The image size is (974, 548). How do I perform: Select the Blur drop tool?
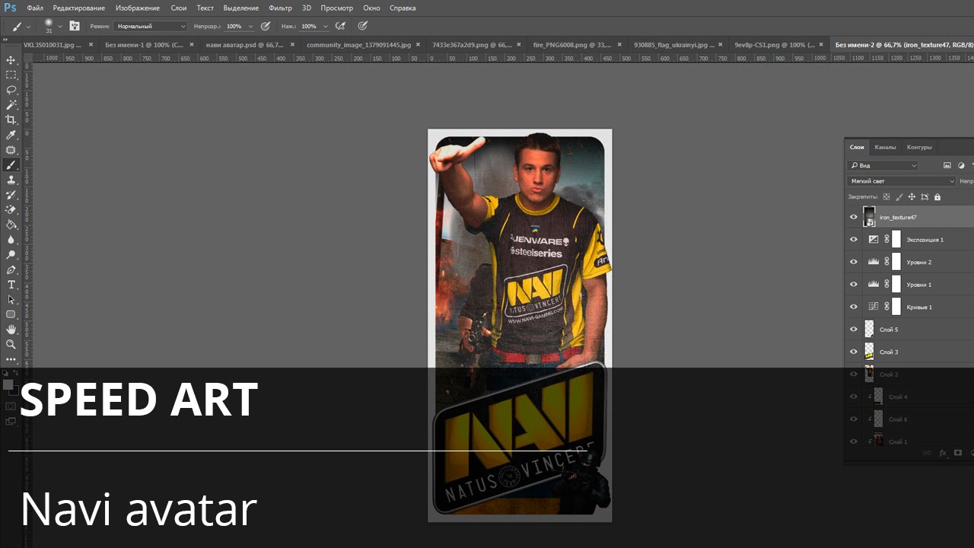click(11, 240)
